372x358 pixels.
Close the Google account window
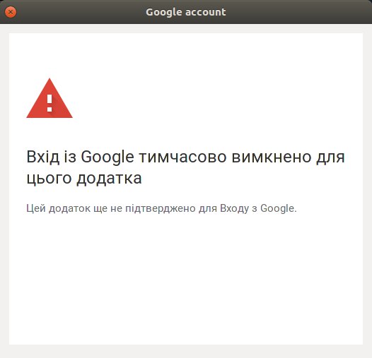[x=11, y=12]
